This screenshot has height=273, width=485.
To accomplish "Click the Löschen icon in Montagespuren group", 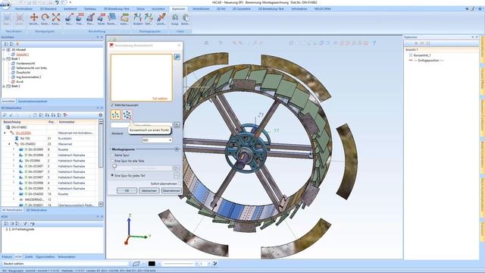I will coord(161,19).
